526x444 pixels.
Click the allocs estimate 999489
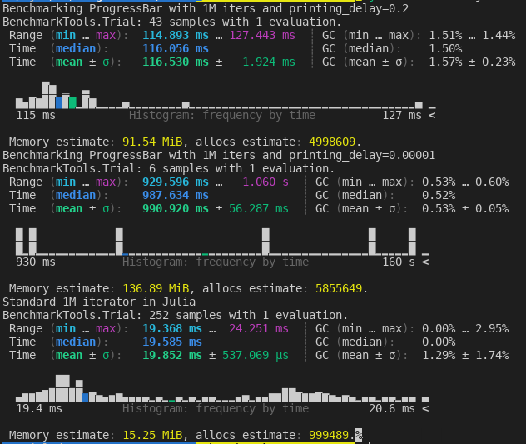tap(329, 436)
